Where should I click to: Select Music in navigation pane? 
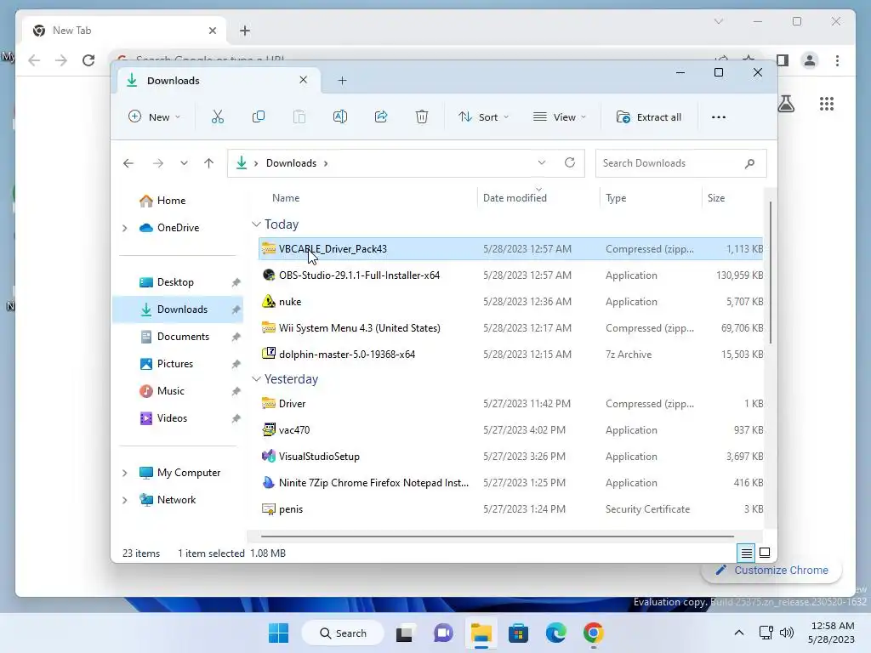pos(170,391)
